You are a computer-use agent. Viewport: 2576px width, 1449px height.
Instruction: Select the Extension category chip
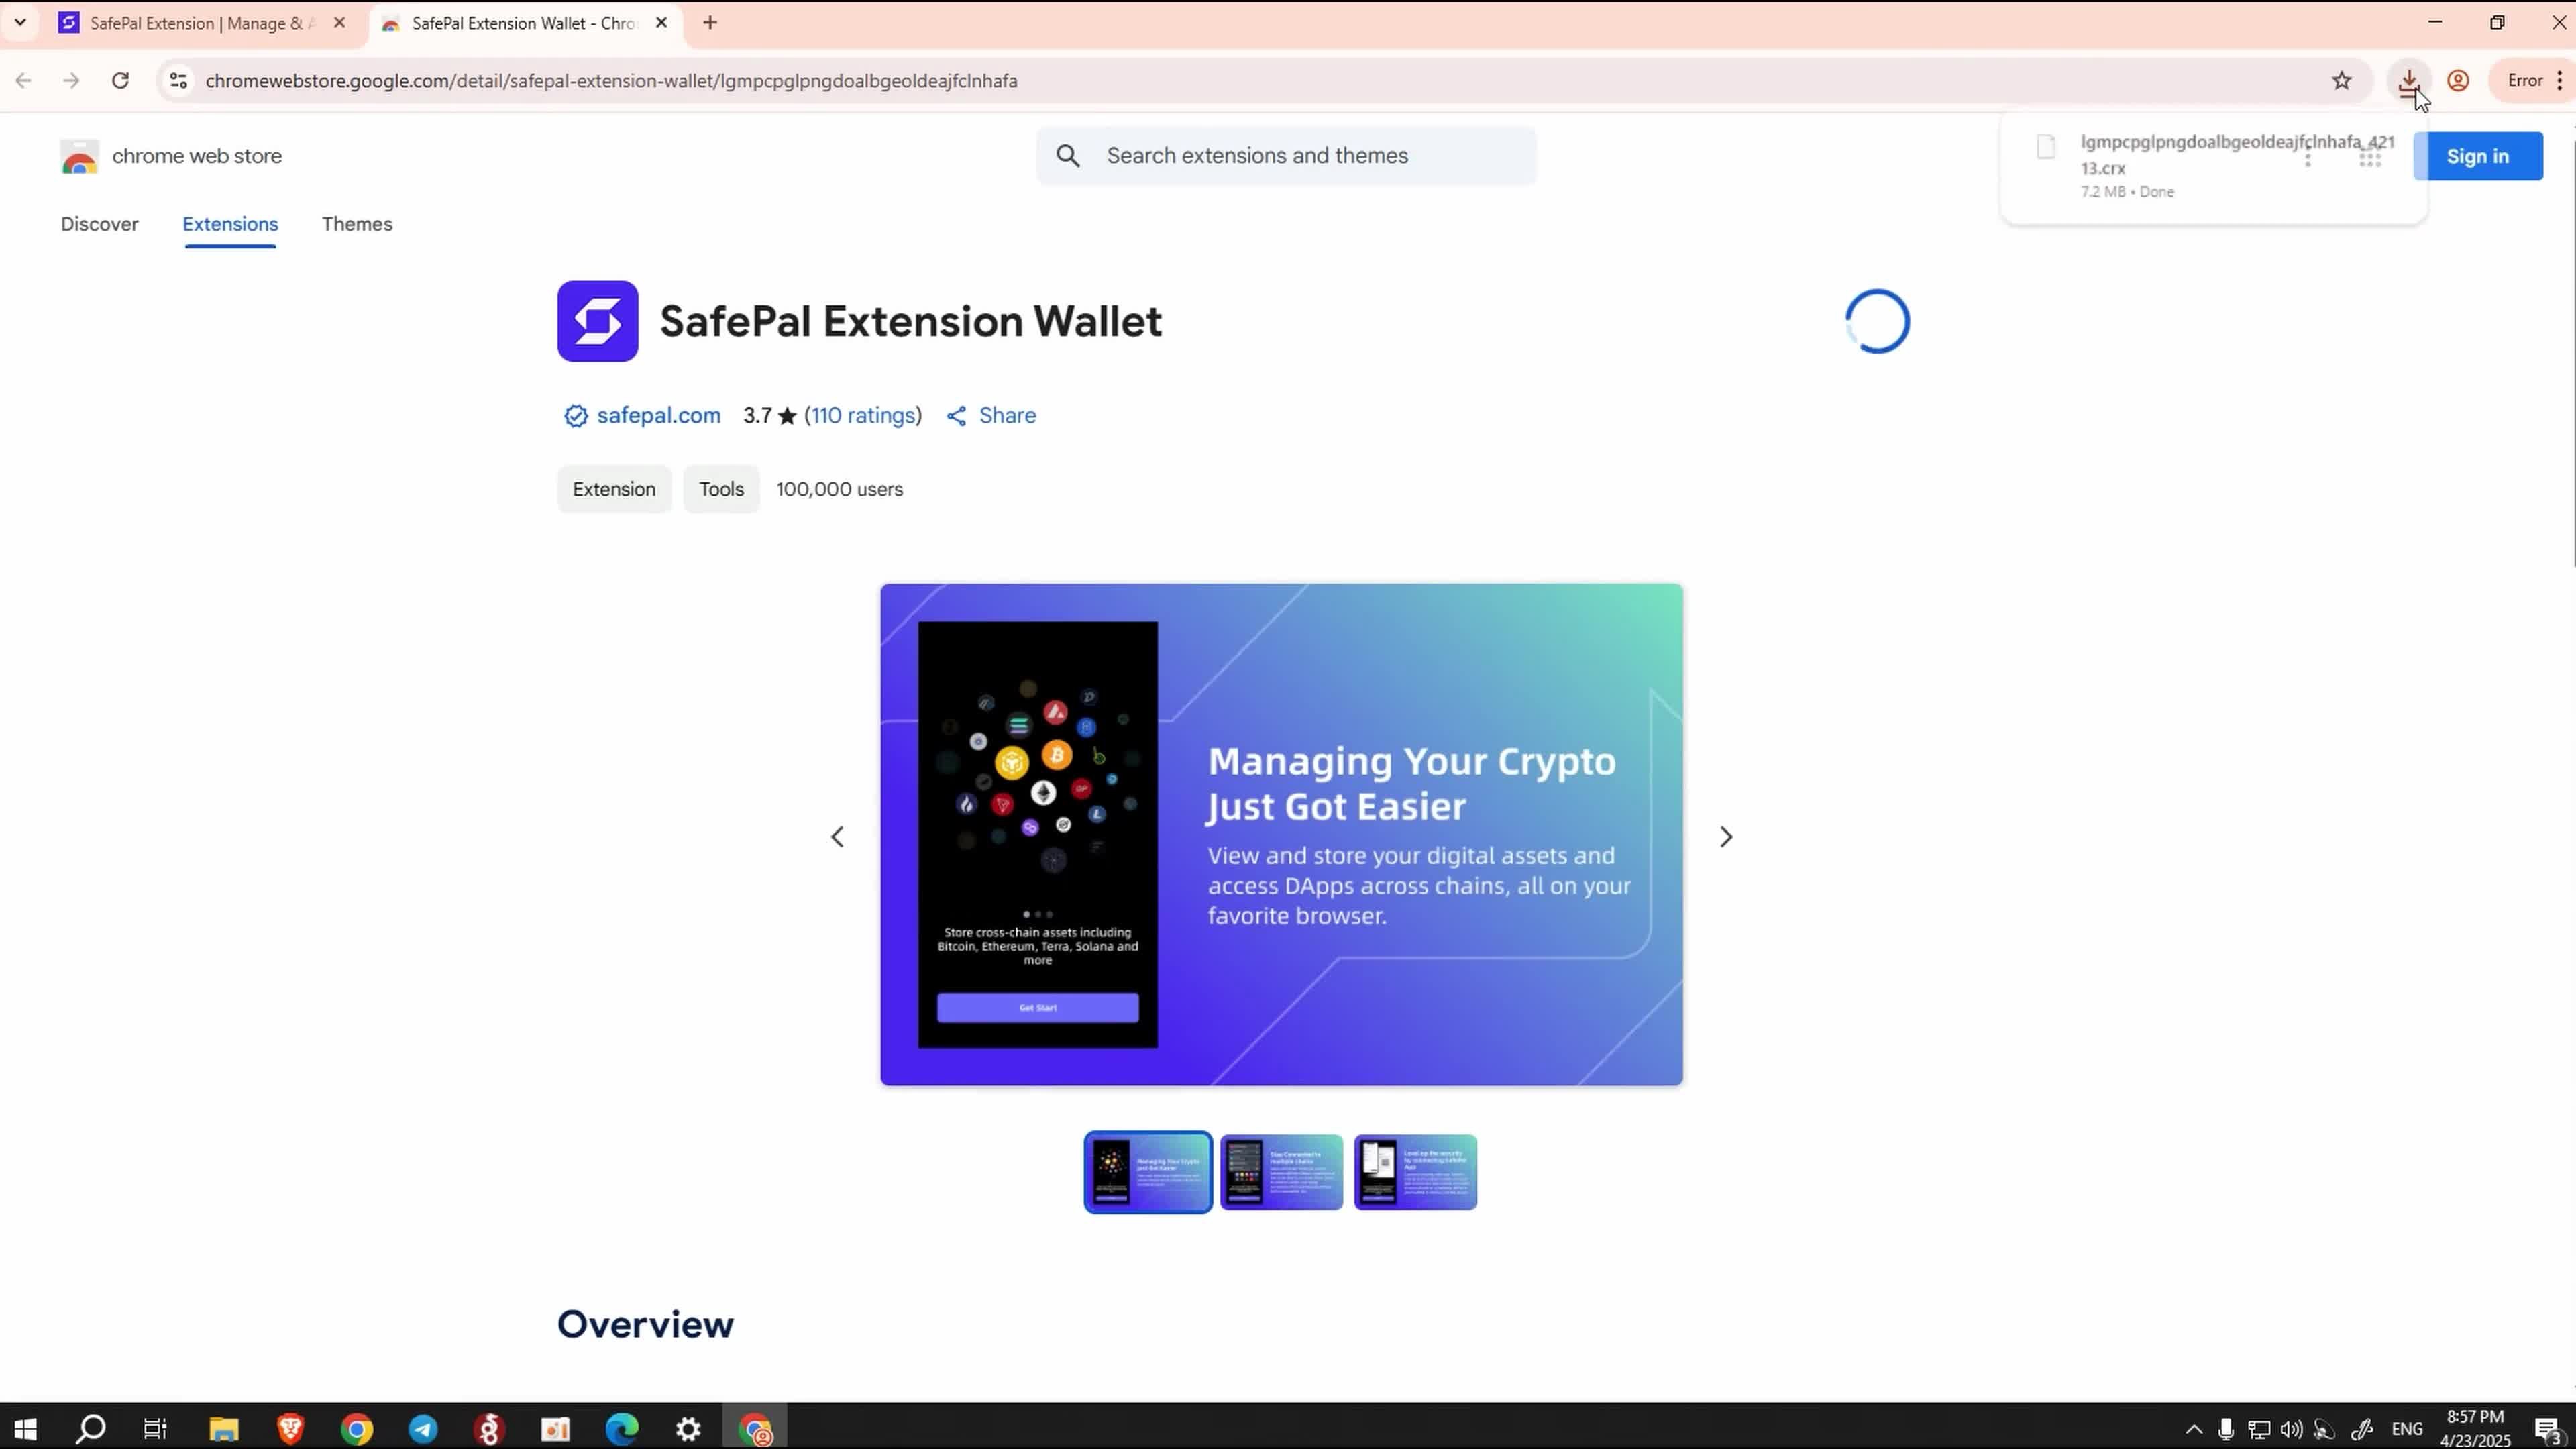[614, 489]
